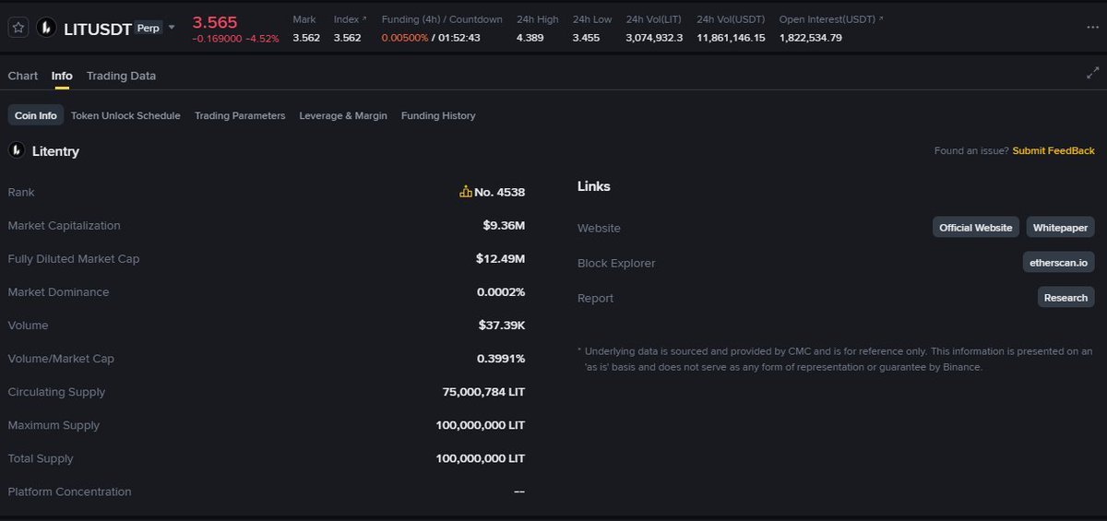Open the Leverage & Margin sub-tab
The image size is (1107, 521).
click(x=343, y=115)
